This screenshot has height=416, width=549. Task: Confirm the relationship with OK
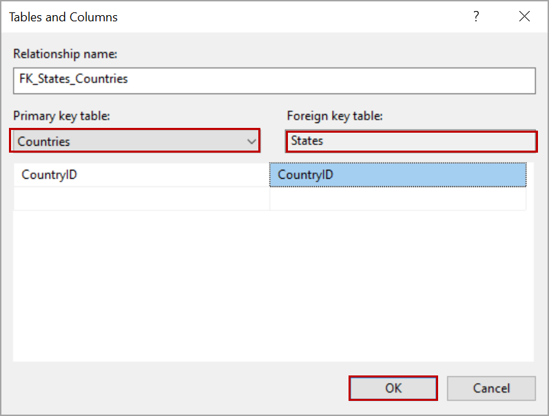click(393, 388)
